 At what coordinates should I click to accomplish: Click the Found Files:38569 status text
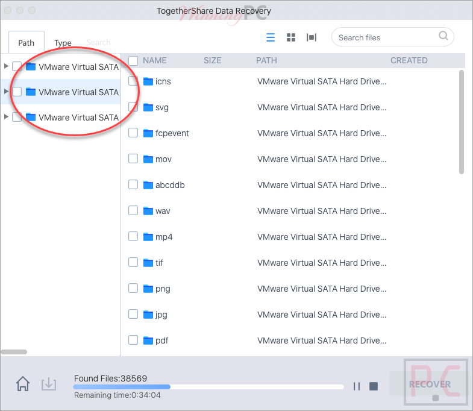pyautogui.click(x=110, y=378)
